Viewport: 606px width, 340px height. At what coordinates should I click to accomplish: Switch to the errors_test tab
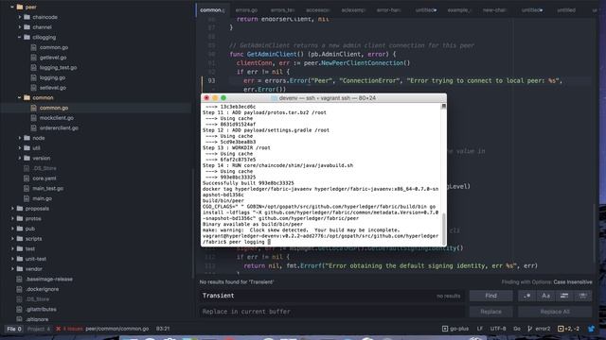282,10
